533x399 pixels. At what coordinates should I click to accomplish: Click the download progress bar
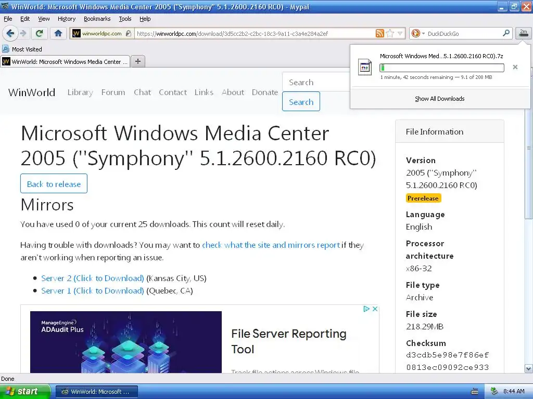[x=442, y=68]
